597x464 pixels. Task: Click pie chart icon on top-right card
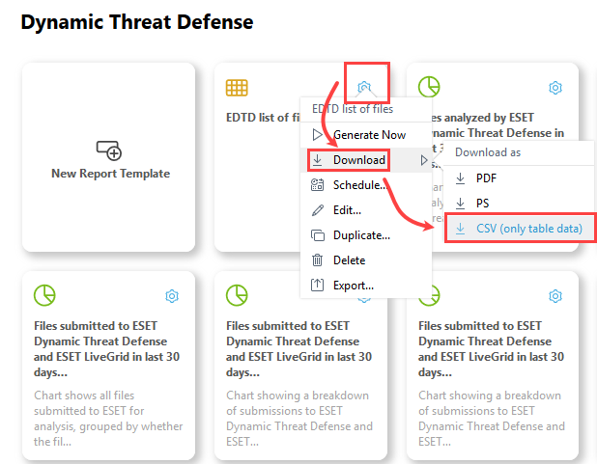(x=429, y=87)
